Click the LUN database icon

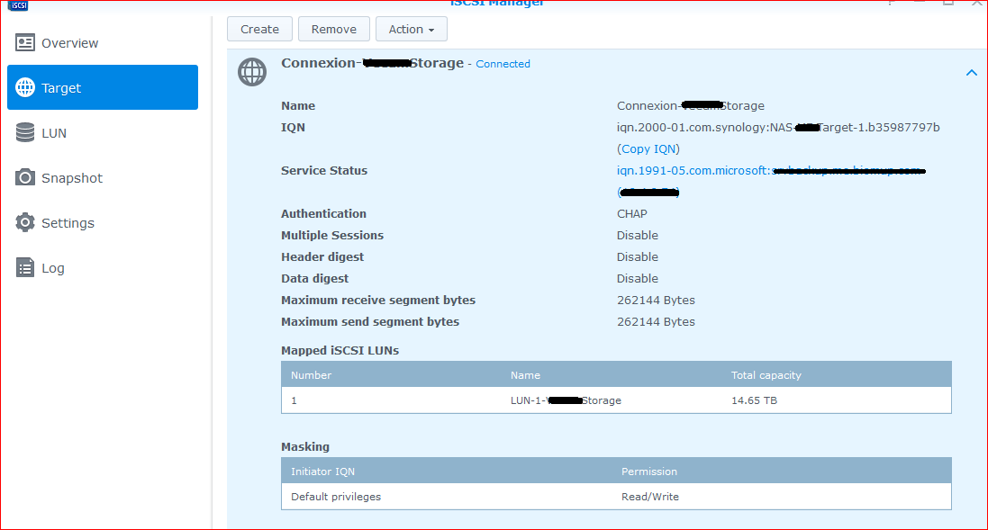click(x=25, y=133)
